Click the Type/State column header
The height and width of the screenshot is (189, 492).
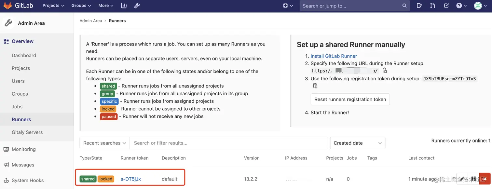click(x=91, y=158)
